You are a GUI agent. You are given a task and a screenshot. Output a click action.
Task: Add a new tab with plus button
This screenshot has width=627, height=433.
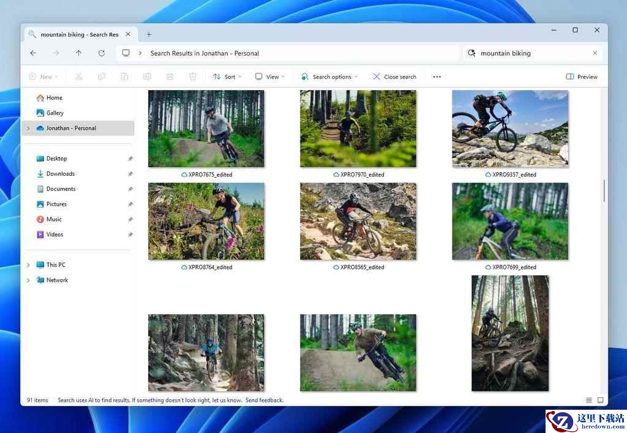tap(149, 35)
